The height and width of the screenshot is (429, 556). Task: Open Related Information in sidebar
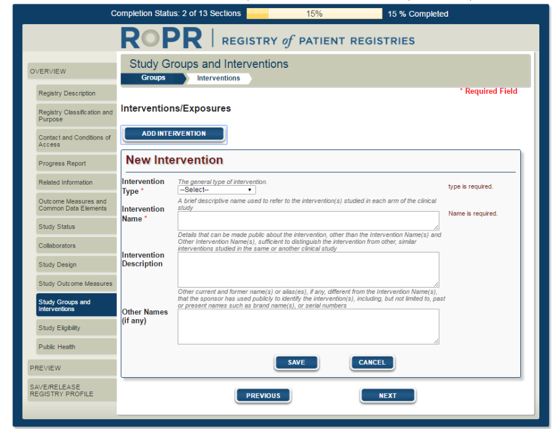(x=77, y=182)
